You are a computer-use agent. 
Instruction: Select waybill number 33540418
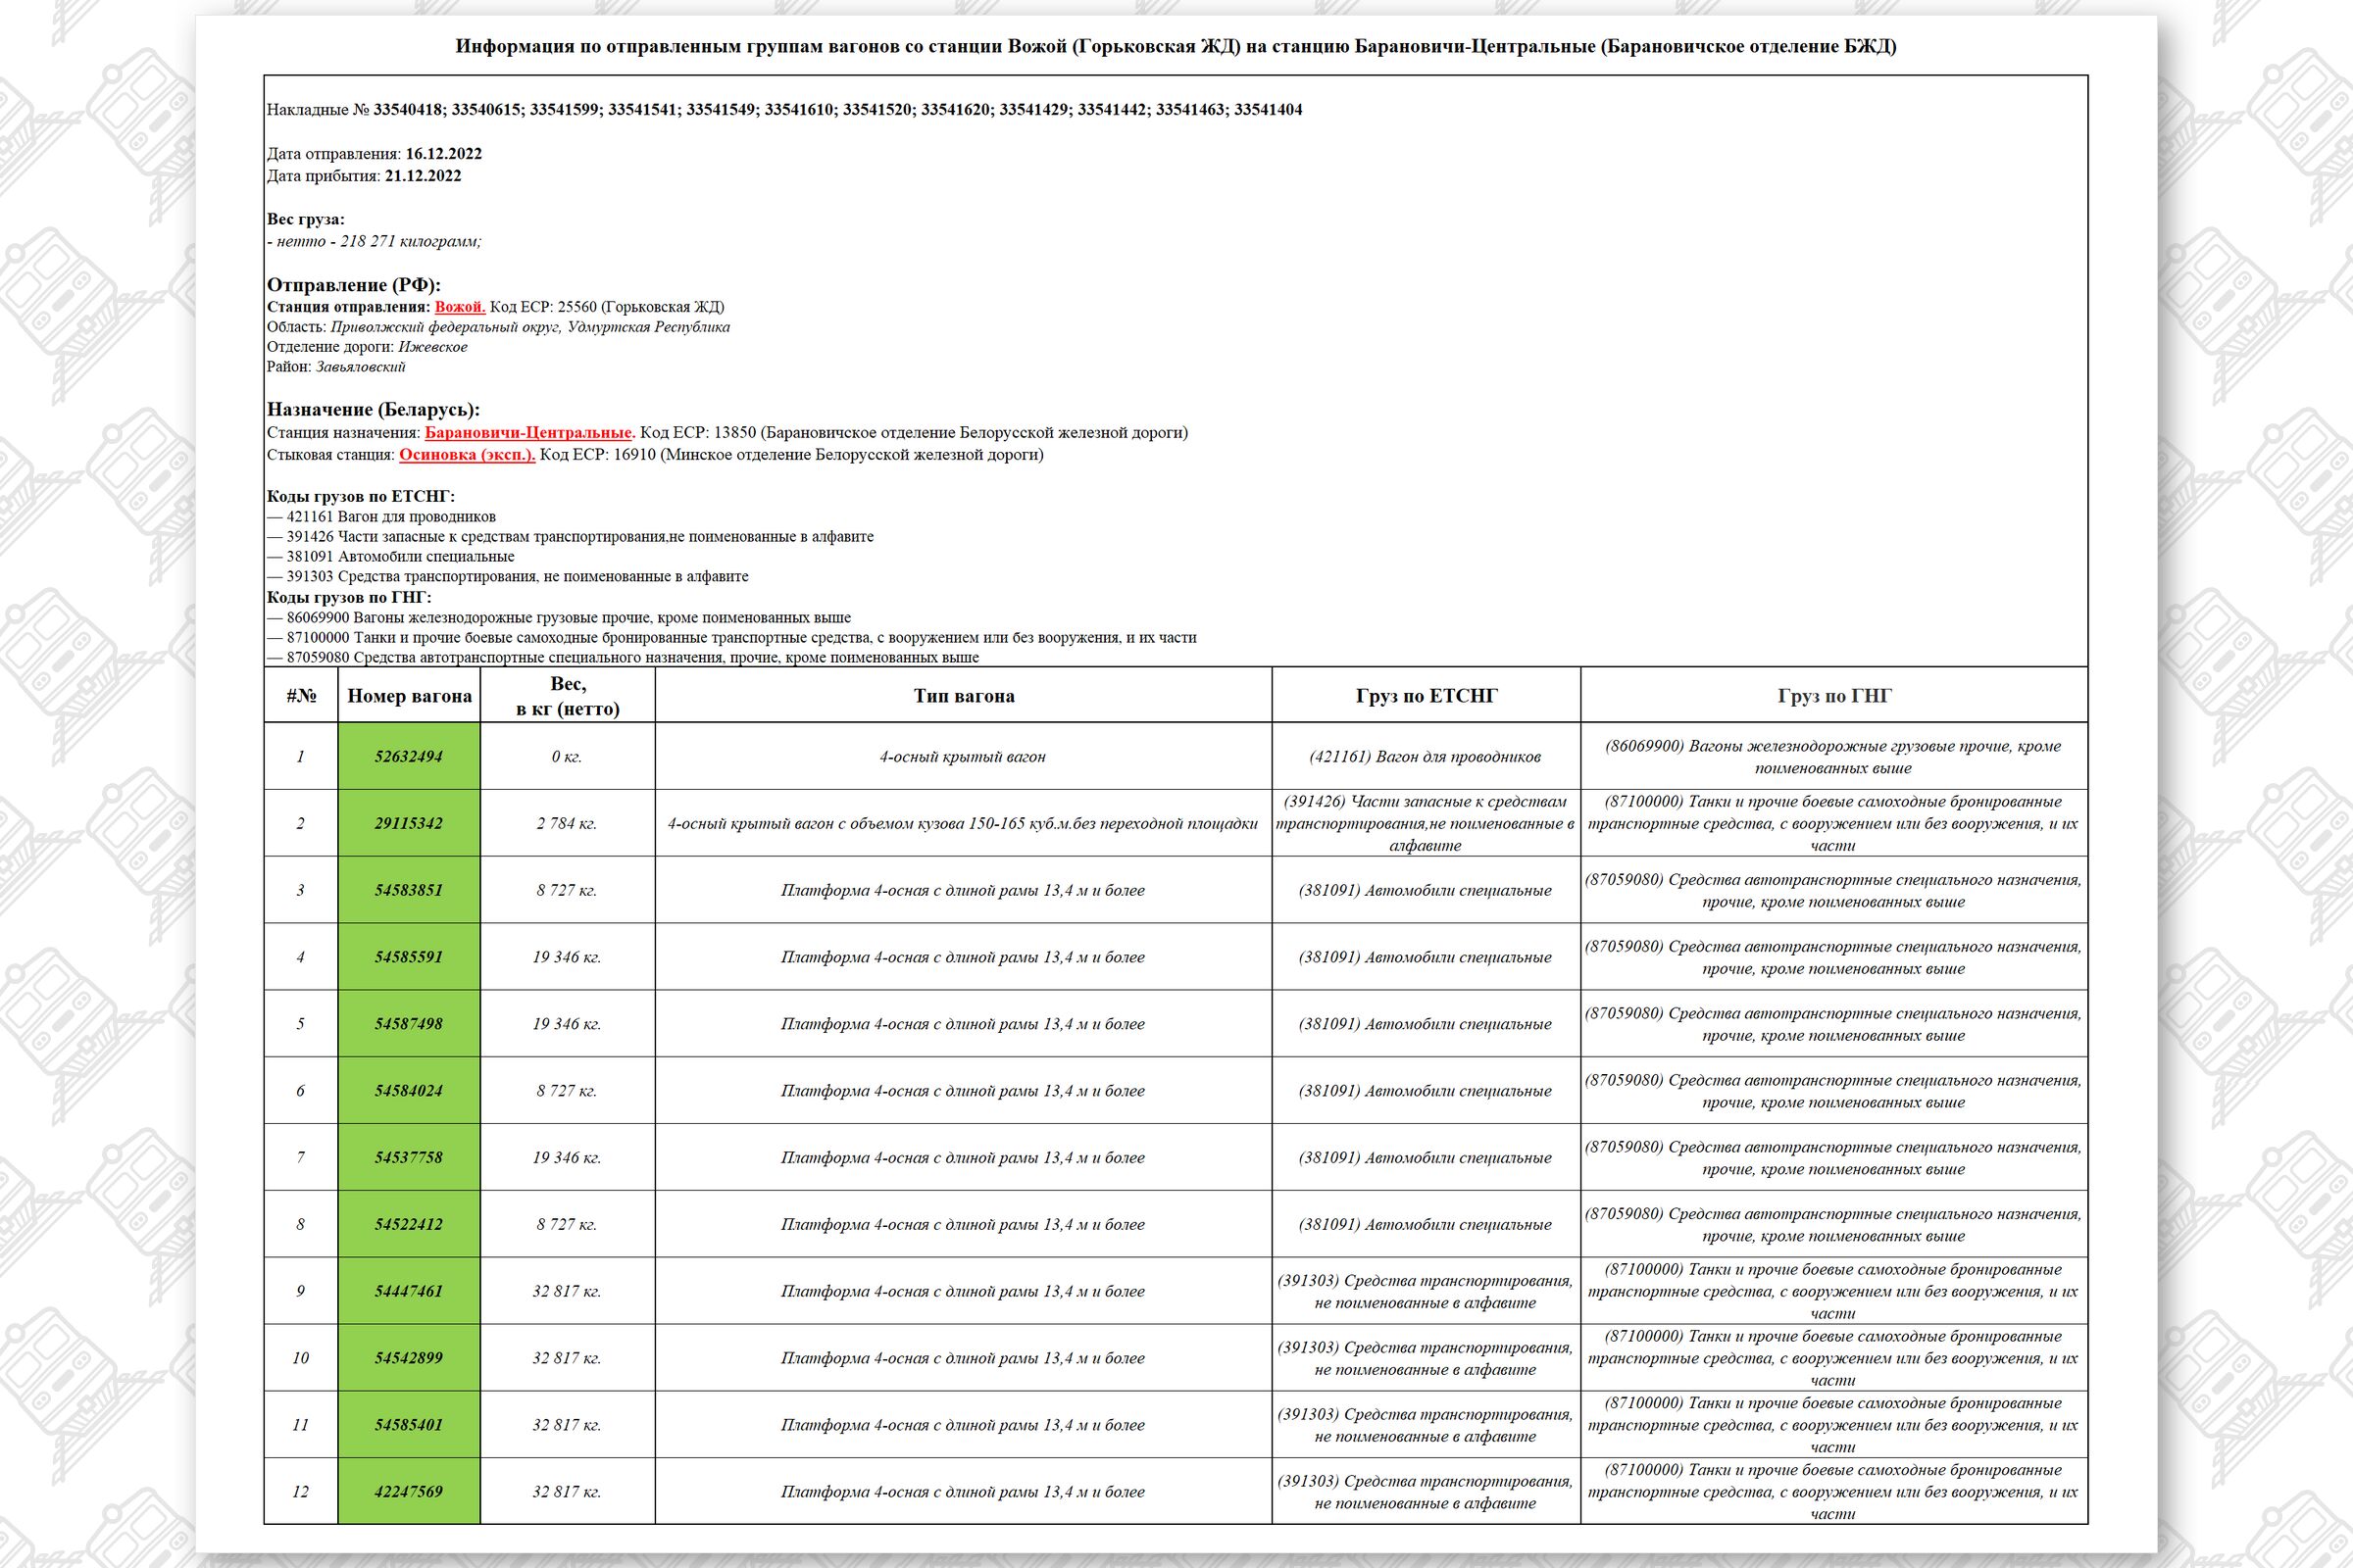pyautogui.click(x=407, y=110)
